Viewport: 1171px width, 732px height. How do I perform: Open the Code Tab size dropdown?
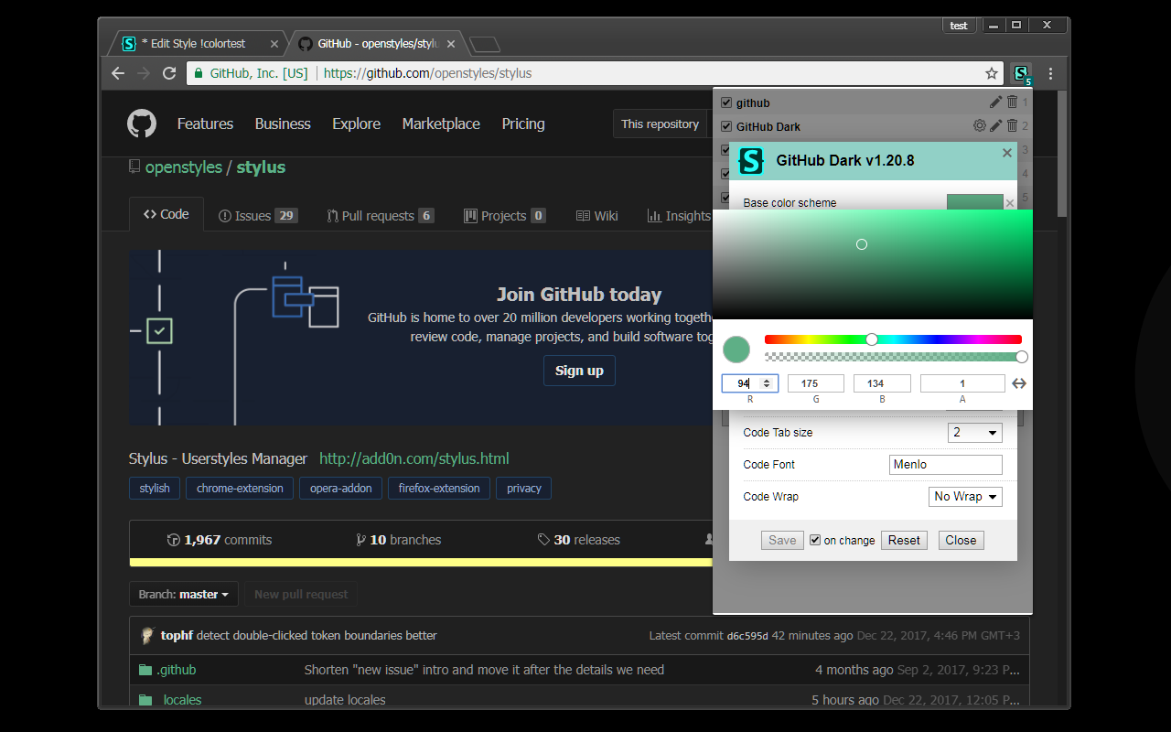(x=974, y=432)
